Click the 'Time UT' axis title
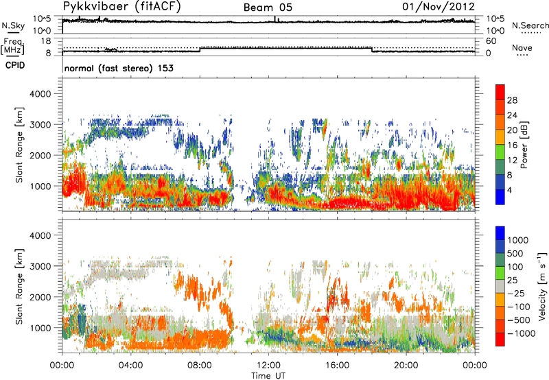Viewport: 549px width, 380px height. point(268,375)
